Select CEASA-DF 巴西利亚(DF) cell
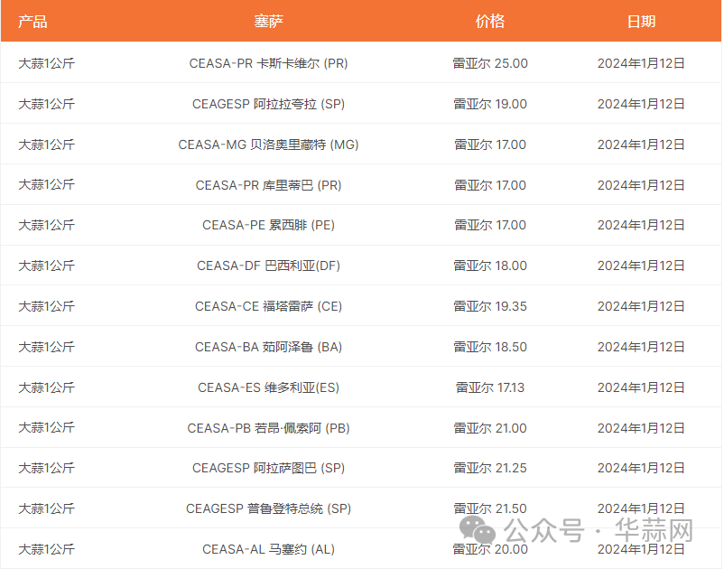This screenshot has width=724, height=569. point(268,266)
